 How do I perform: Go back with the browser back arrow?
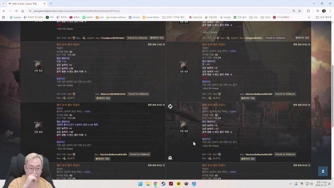4,11
